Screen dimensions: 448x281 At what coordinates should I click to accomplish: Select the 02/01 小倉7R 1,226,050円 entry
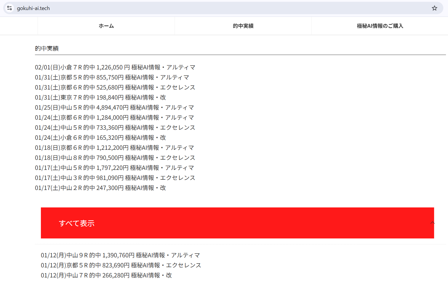[115, 67]
